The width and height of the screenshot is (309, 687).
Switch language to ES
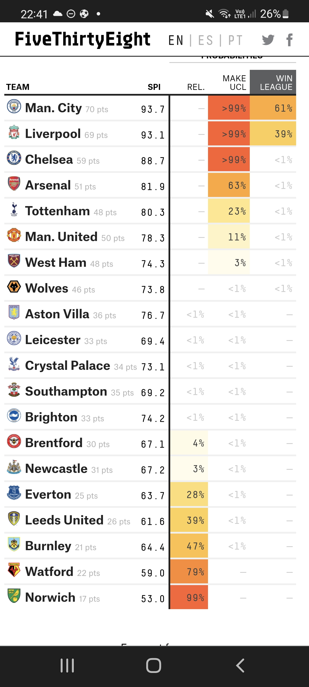(x=205, y=40)
